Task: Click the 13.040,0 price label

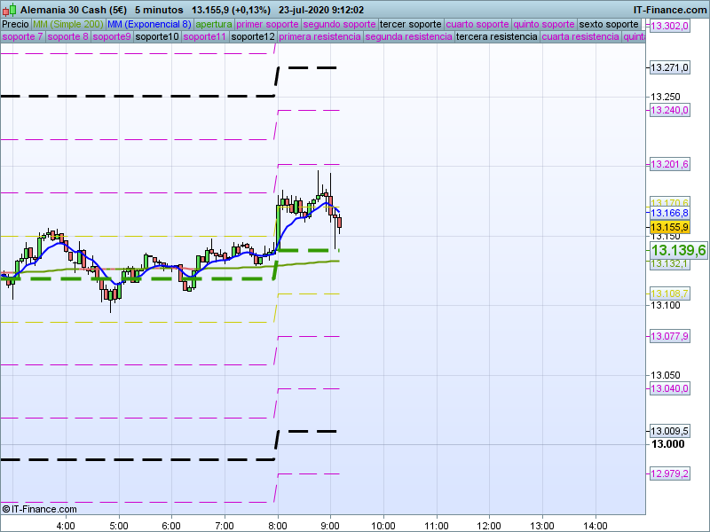Action: tap(669, 388)
